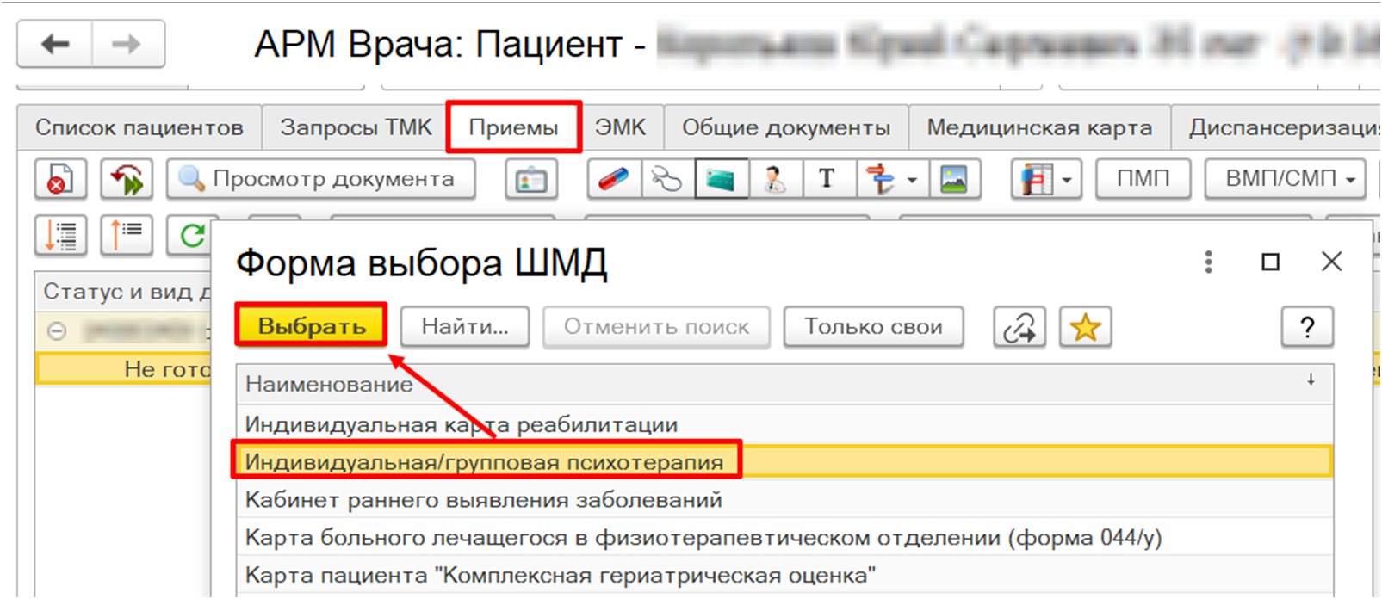
Task: Click the green card icon in toolbar
Action: click(x=721, y=180)
